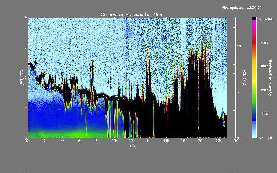The height and width of the screenshot is (173, 277).
Task: Click the "18:" hour tick on UTC axis
Action: [x=184, y=141]
